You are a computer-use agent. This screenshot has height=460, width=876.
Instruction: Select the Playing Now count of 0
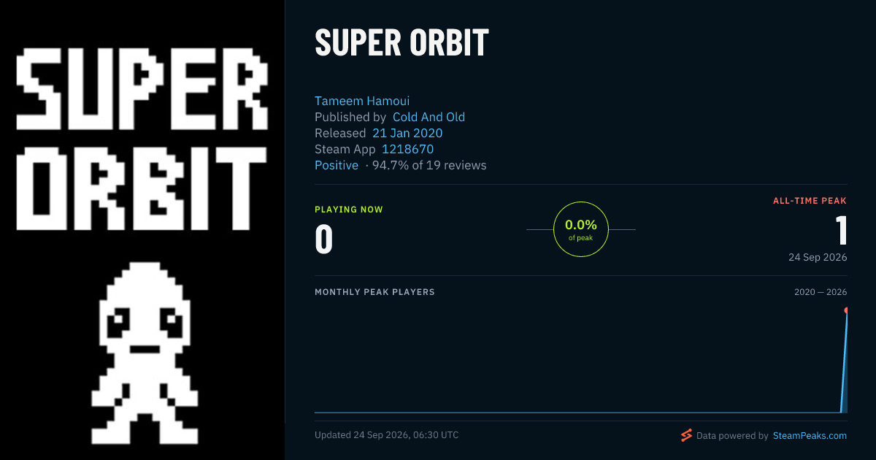pyautogui.click(x=323, y=239)
